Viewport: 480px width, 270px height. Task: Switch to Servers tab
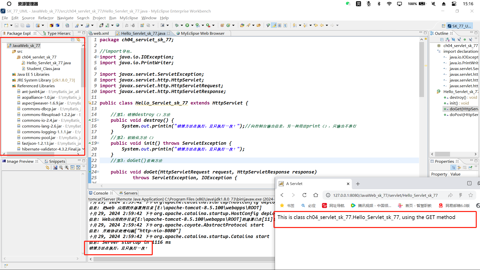(x=128, y=193)
